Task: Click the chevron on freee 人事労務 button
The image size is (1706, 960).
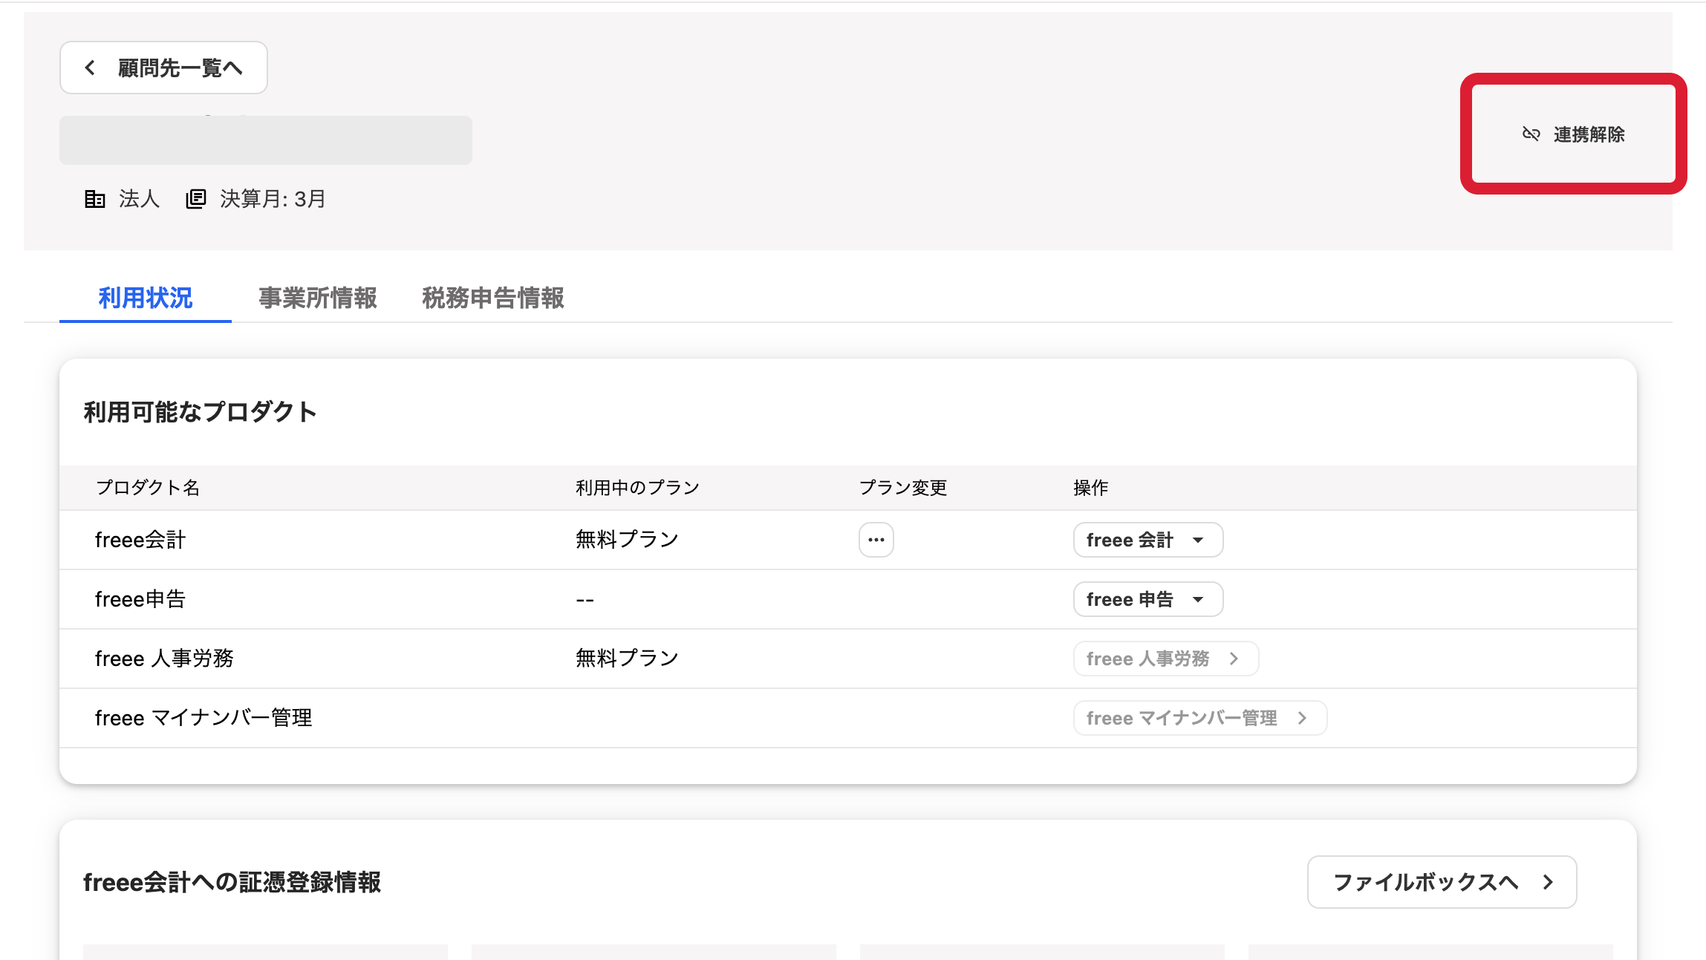Action: point(1234,659)
